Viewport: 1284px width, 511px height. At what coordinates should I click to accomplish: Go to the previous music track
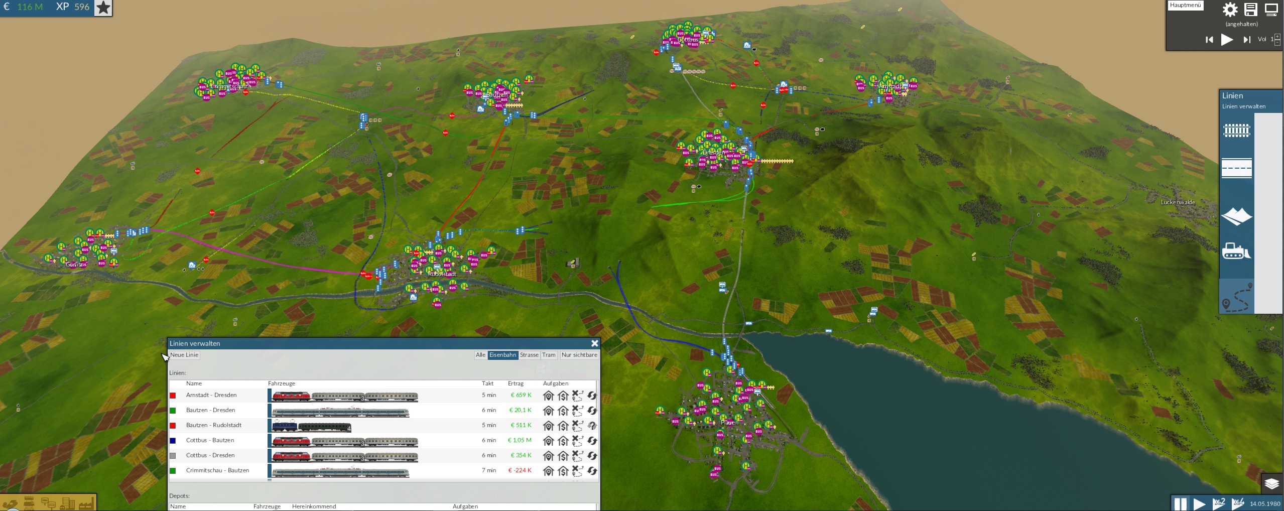click(x=1209, y=40)
